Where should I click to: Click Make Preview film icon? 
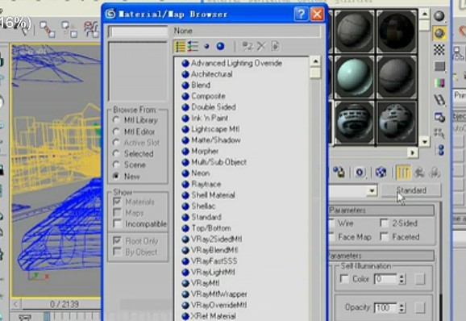pyautogui.click(x=439, y=100)
